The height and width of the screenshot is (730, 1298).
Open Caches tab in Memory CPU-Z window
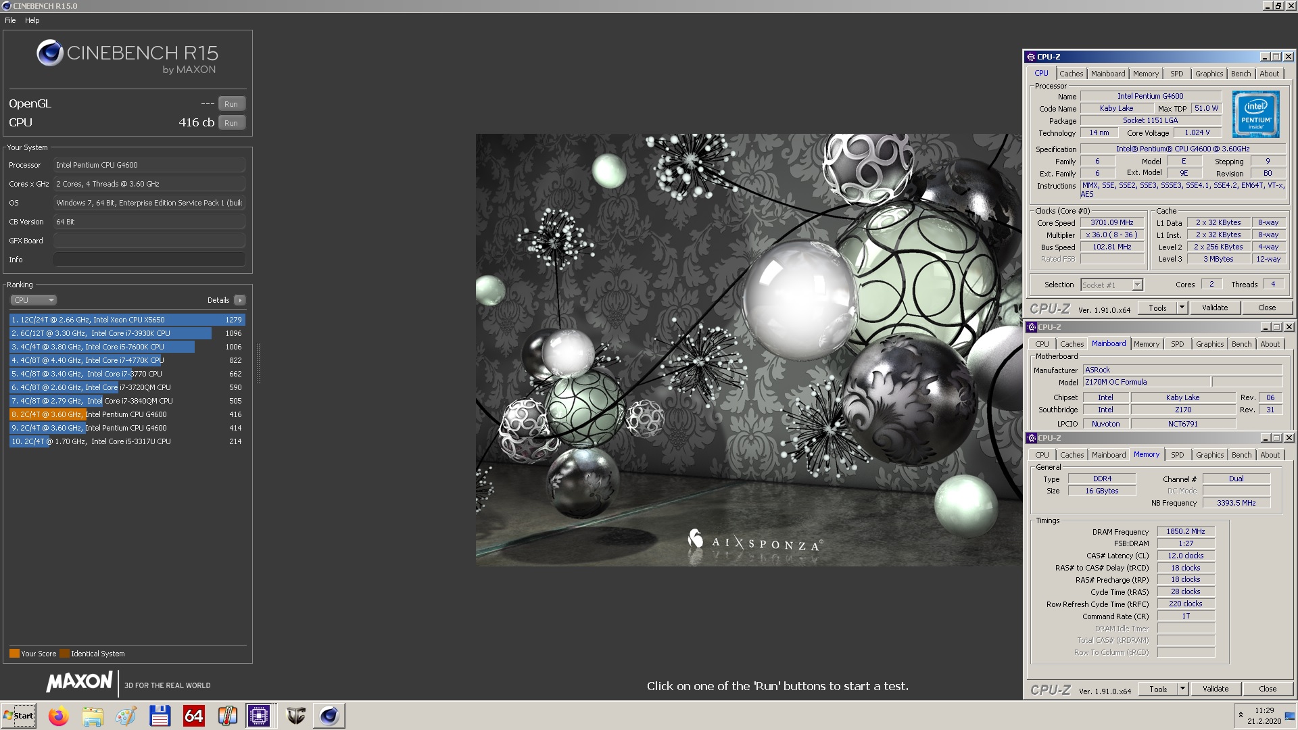(x=1072, y=455)
